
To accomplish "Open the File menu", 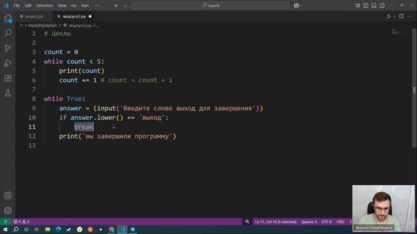I will pos(16,6).
